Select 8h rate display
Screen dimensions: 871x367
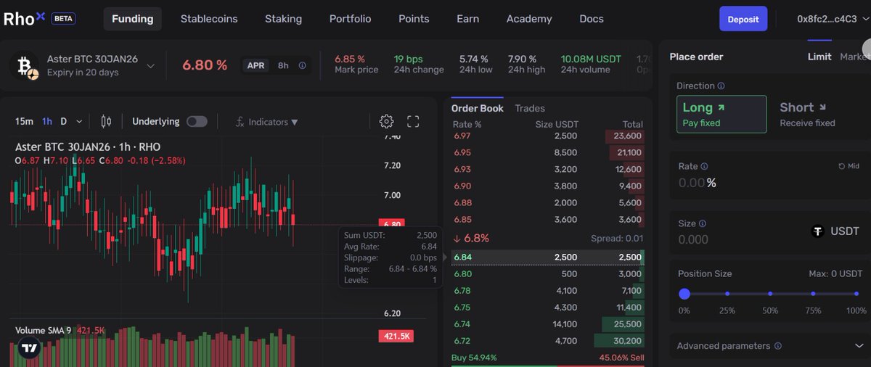tap(283, 65)
